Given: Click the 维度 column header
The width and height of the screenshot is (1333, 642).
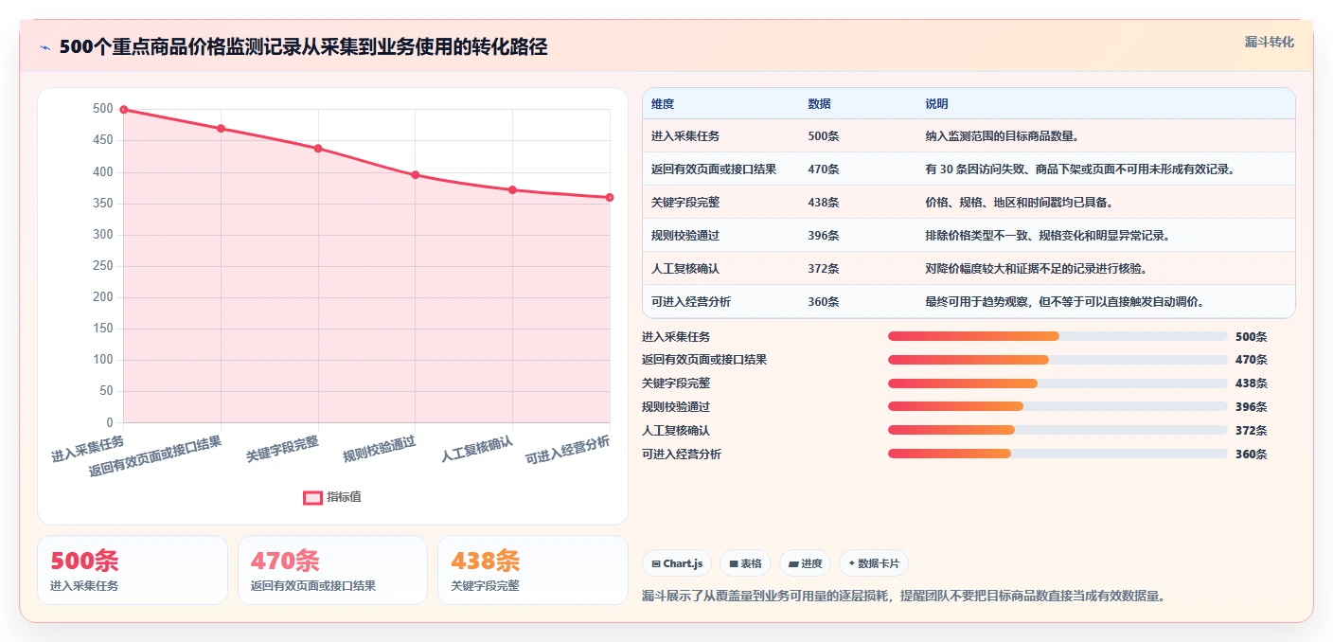Looking at the screenshot, I should 663,104.
